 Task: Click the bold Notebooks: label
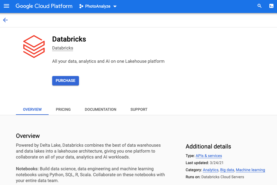click(27, 169)
